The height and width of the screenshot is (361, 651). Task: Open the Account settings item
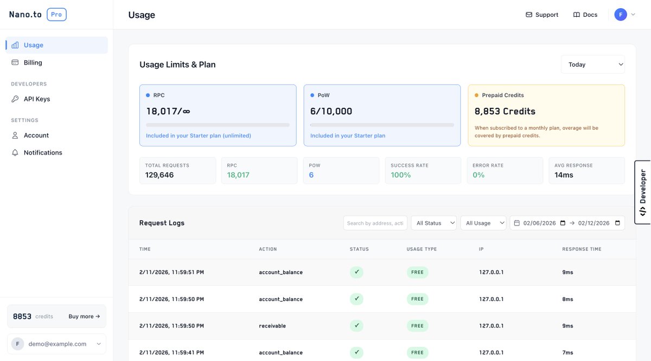(x=56, y=135)
